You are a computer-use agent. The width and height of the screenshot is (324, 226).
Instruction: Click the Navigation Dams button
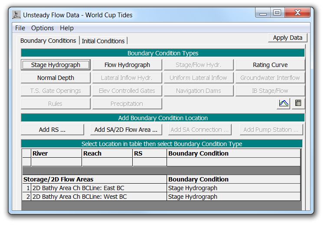[199, 91]
